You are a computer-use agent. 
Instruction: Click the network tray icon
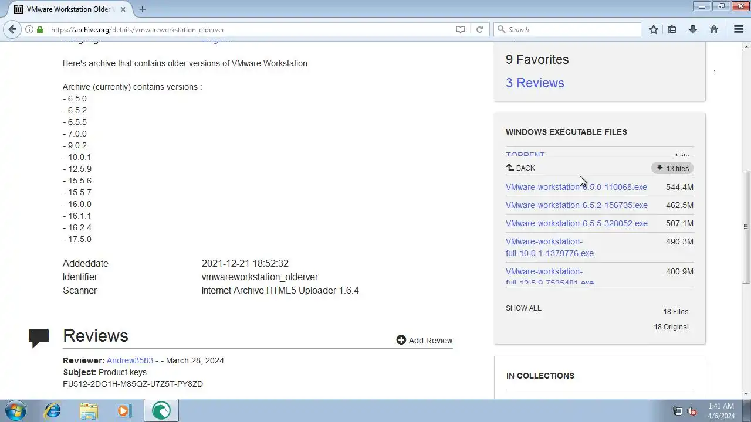tap(677, 411)
